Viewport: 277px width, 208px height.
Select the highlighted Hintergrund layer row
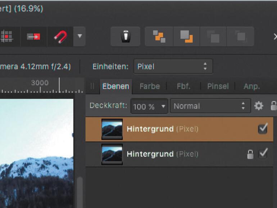click(179, 129)
